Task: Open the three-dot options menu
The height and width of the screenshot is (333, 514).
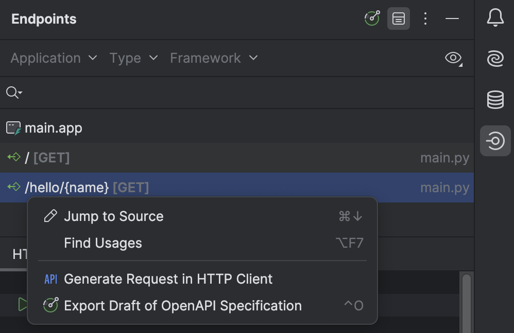Action: pyautogui.click(x=425, y=18)
